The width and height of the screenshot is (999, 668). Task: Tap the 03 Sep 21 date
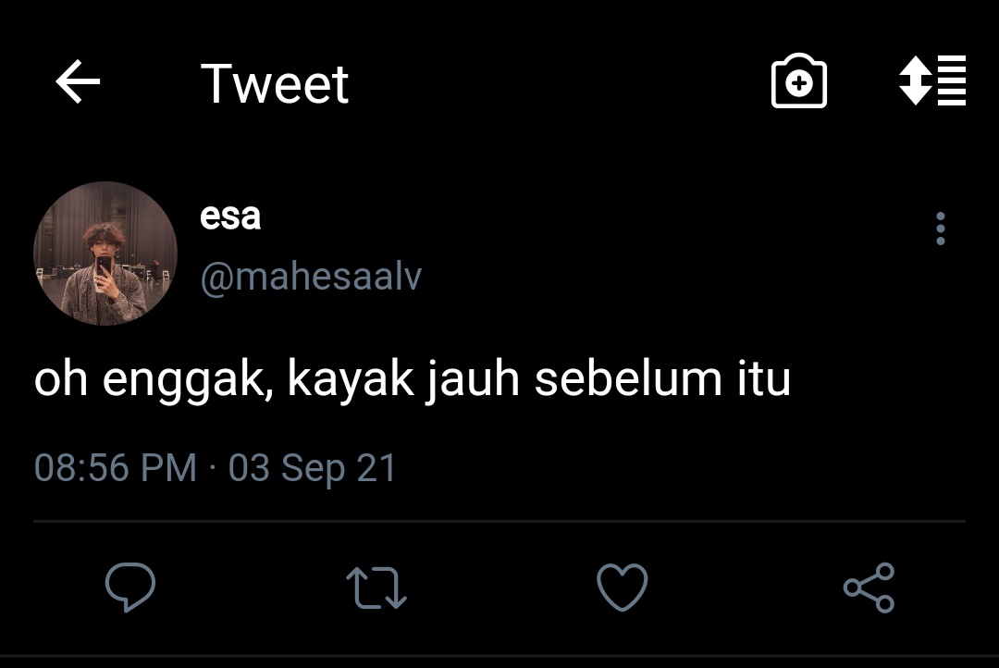click(313, 469)
